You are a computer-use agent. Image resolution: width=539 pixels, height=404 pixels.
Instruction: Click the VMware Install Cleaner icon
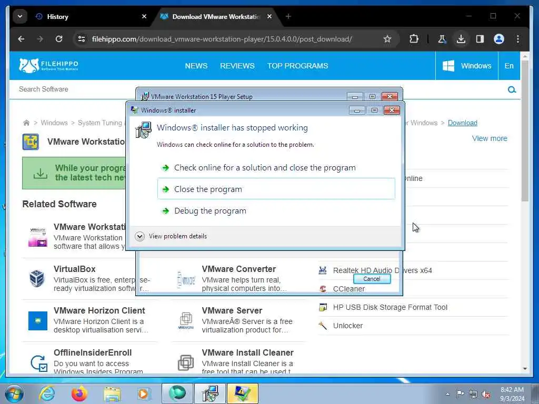[x=186, y=362]
